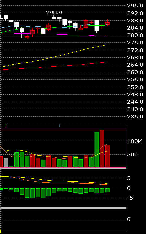Click the end of red long-term average line
This screenshot has height=234, width=146.
tap(107, 62)
